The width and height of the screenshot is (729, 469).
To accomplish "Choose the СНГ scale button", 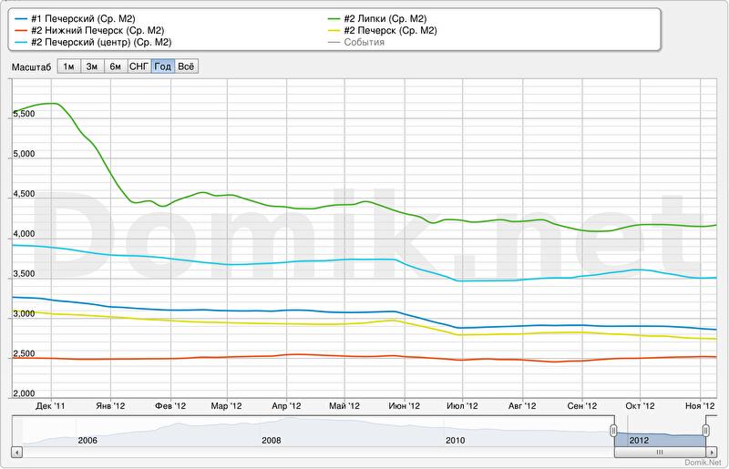I will (x=139, y=66).
